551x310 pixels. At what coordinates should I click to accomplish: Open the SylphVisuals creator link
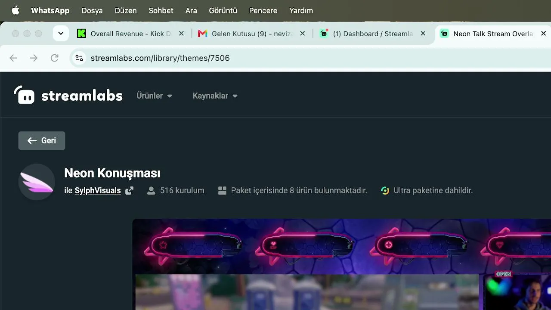(x=98, y=190)
